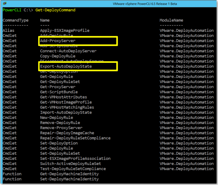Select the Apply-ESXImageProfile entry
Viewport: 218px width, 185px height.
(x=65, y=31)
